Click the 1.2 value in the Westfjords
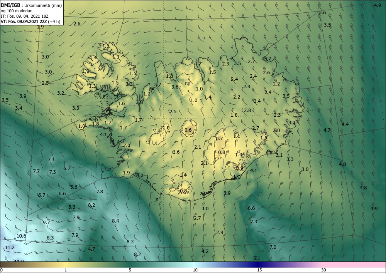 click(97, 69)
